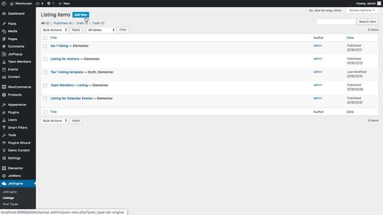
Task: Check the 'Tax 1 listing template' checkbox
Action: pos(45,72)
